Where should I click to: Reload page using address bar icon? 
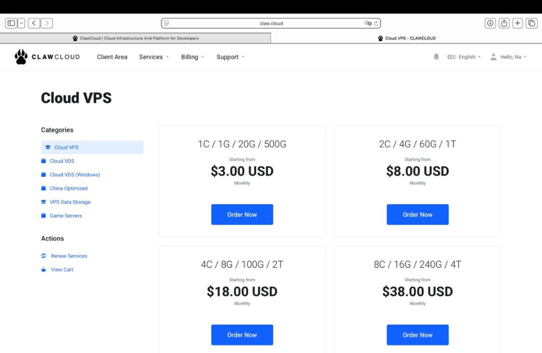point(376,23)
